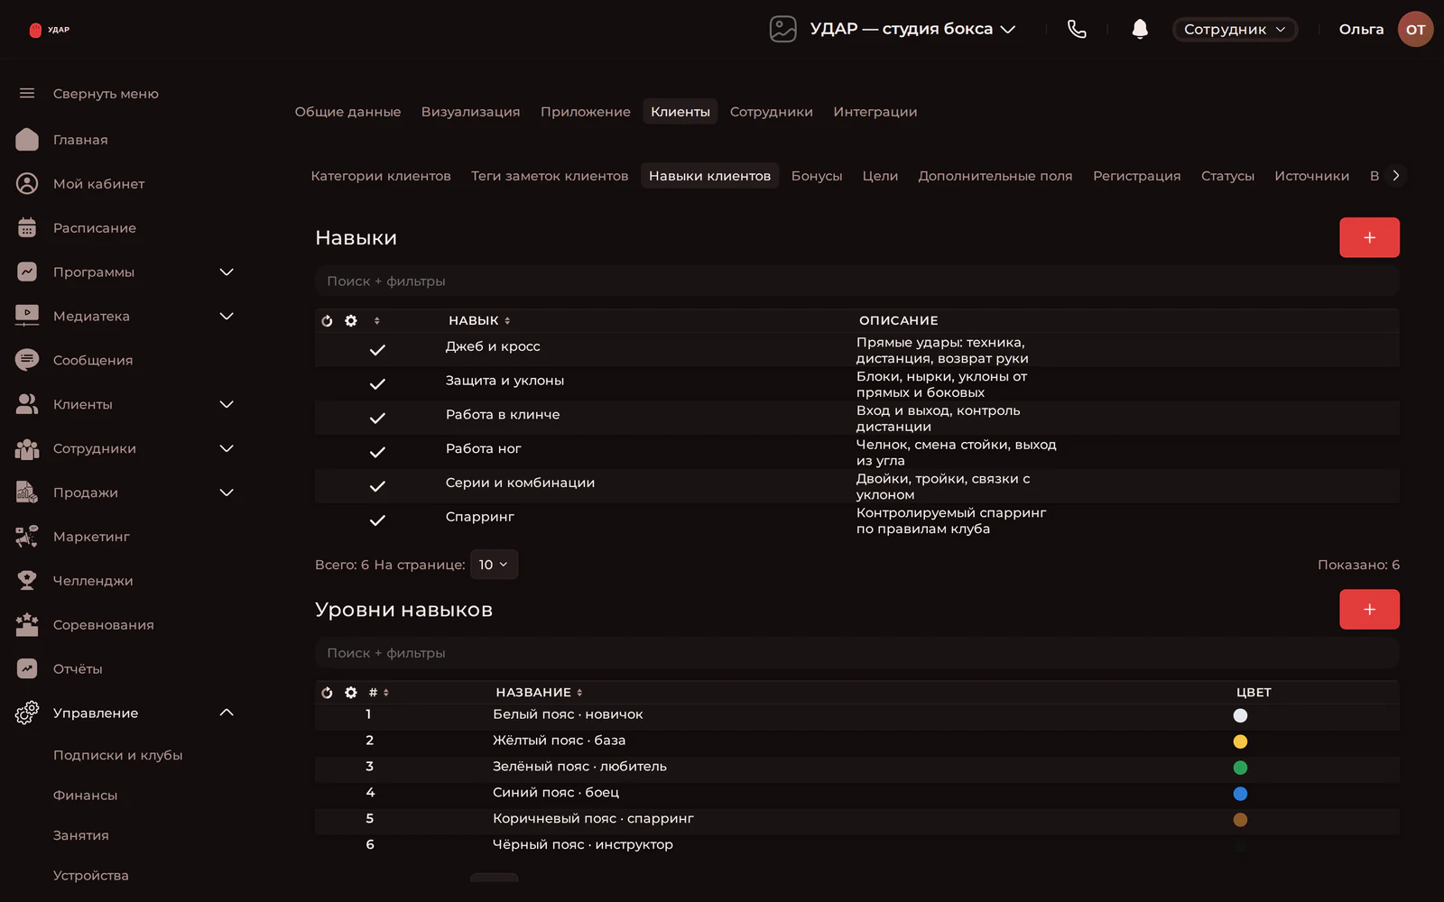Open Соревнования podium icon

27,624
